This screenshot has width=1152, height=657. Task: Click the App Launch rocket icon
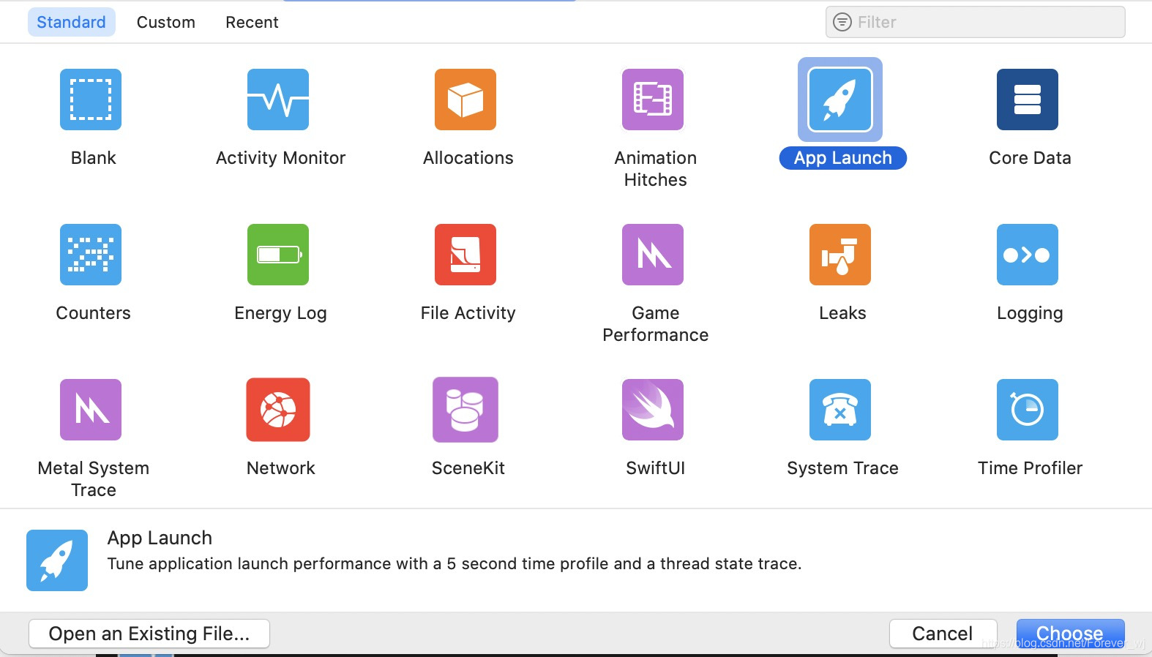[x=840, y=100]
